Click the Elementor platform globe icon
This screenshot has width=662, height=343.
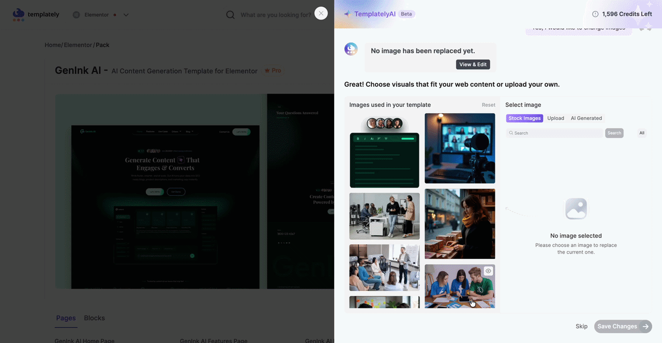(x=76, y=15)
